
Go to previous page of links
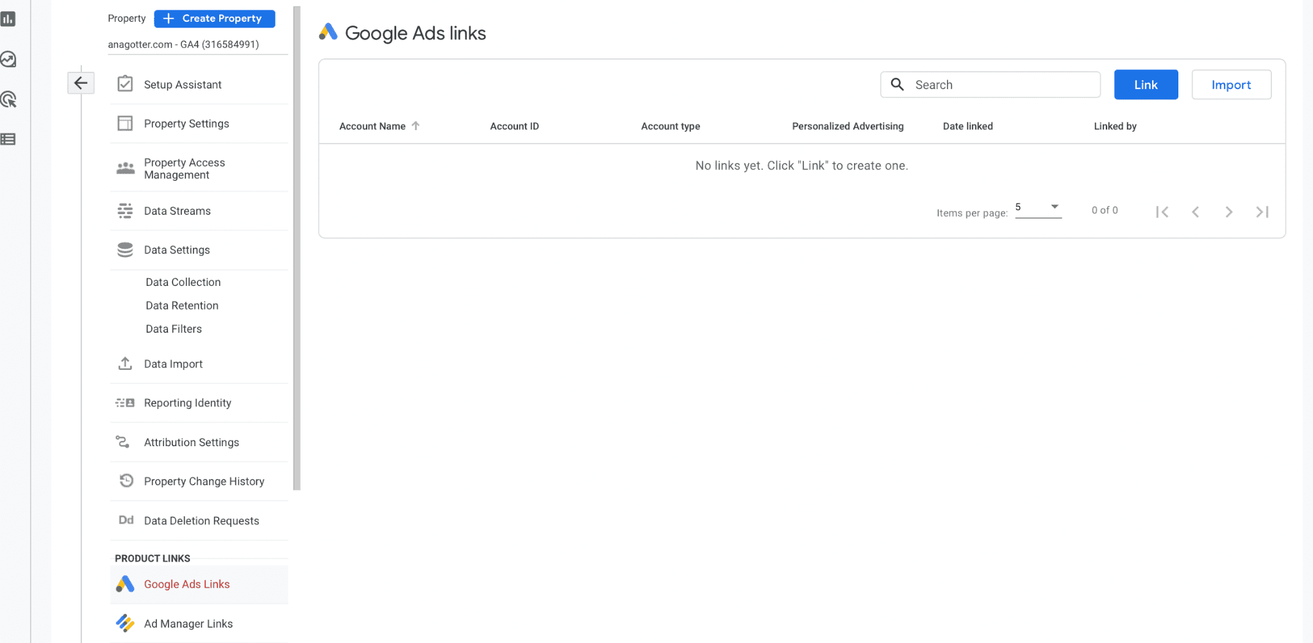[1195, 212]
